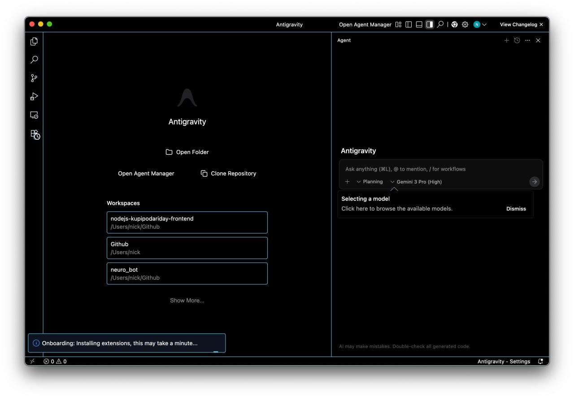Click the notifications bell in status bar
This screenshot has width=574, height=398.
click(540, 361)
